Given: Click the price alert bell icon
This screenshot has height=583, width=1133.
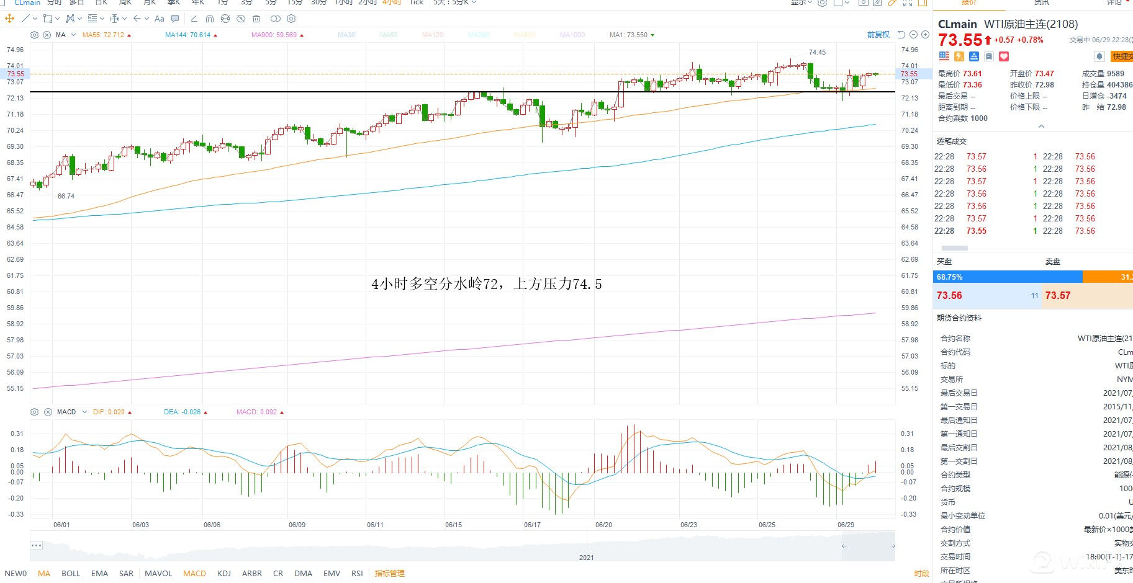Looking at the screenshot, I should [1099, 56].
